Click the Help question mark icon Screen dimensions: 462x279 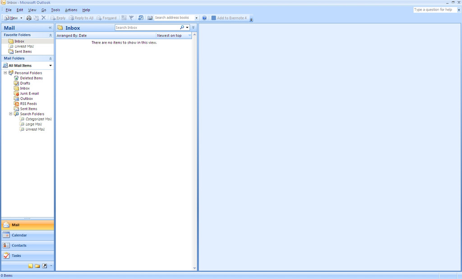tap(204, 18)
